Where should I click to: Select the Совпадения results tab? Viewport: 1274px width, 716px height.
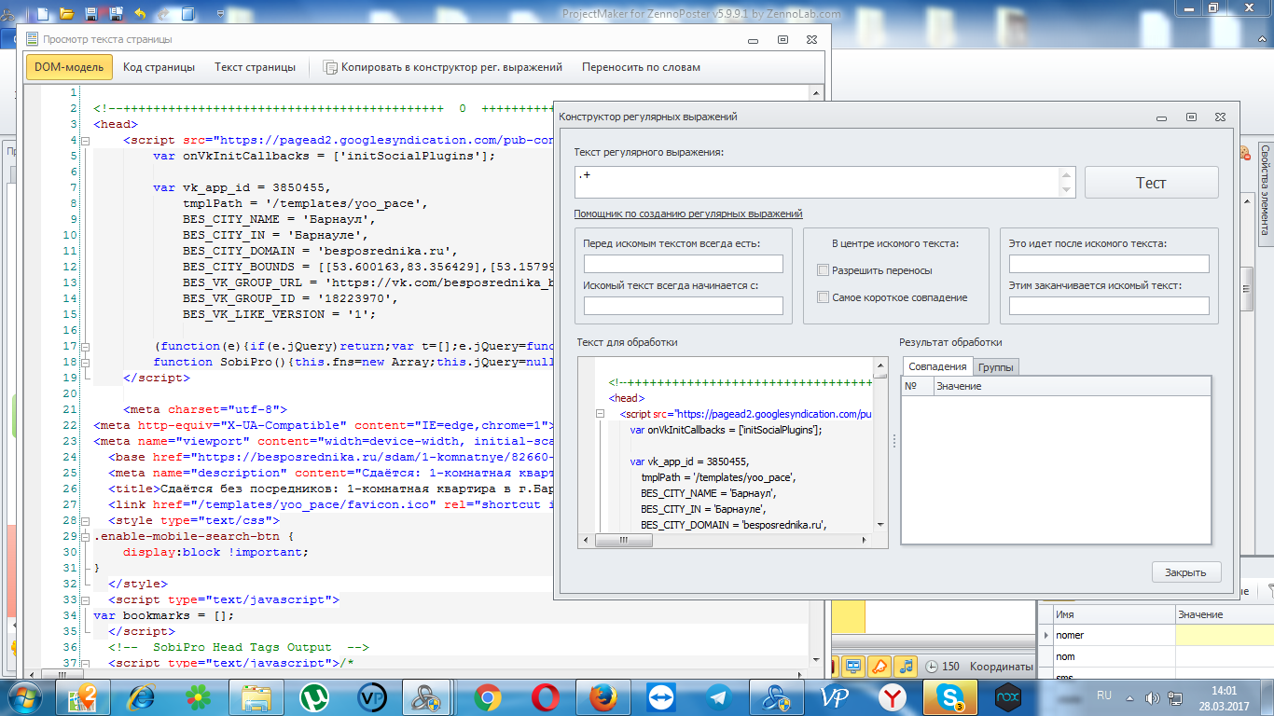pyautogui.click(x=937, y=366)
